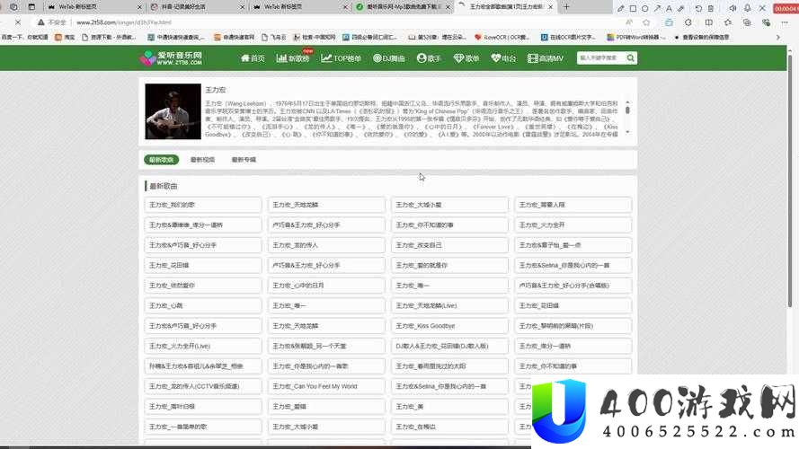The image size is (799, 449).
Task: Open the TOP榜单 ranking nav item
Action: [x=341, y=58]
